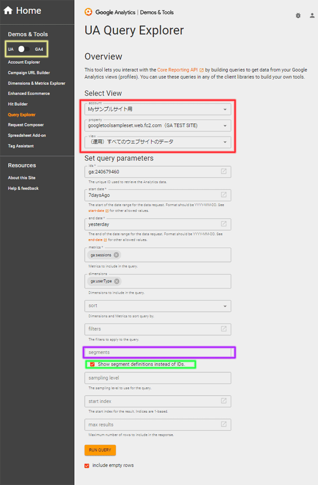Click the filters input field
This screenshot has height=485, width=318.
158,329
